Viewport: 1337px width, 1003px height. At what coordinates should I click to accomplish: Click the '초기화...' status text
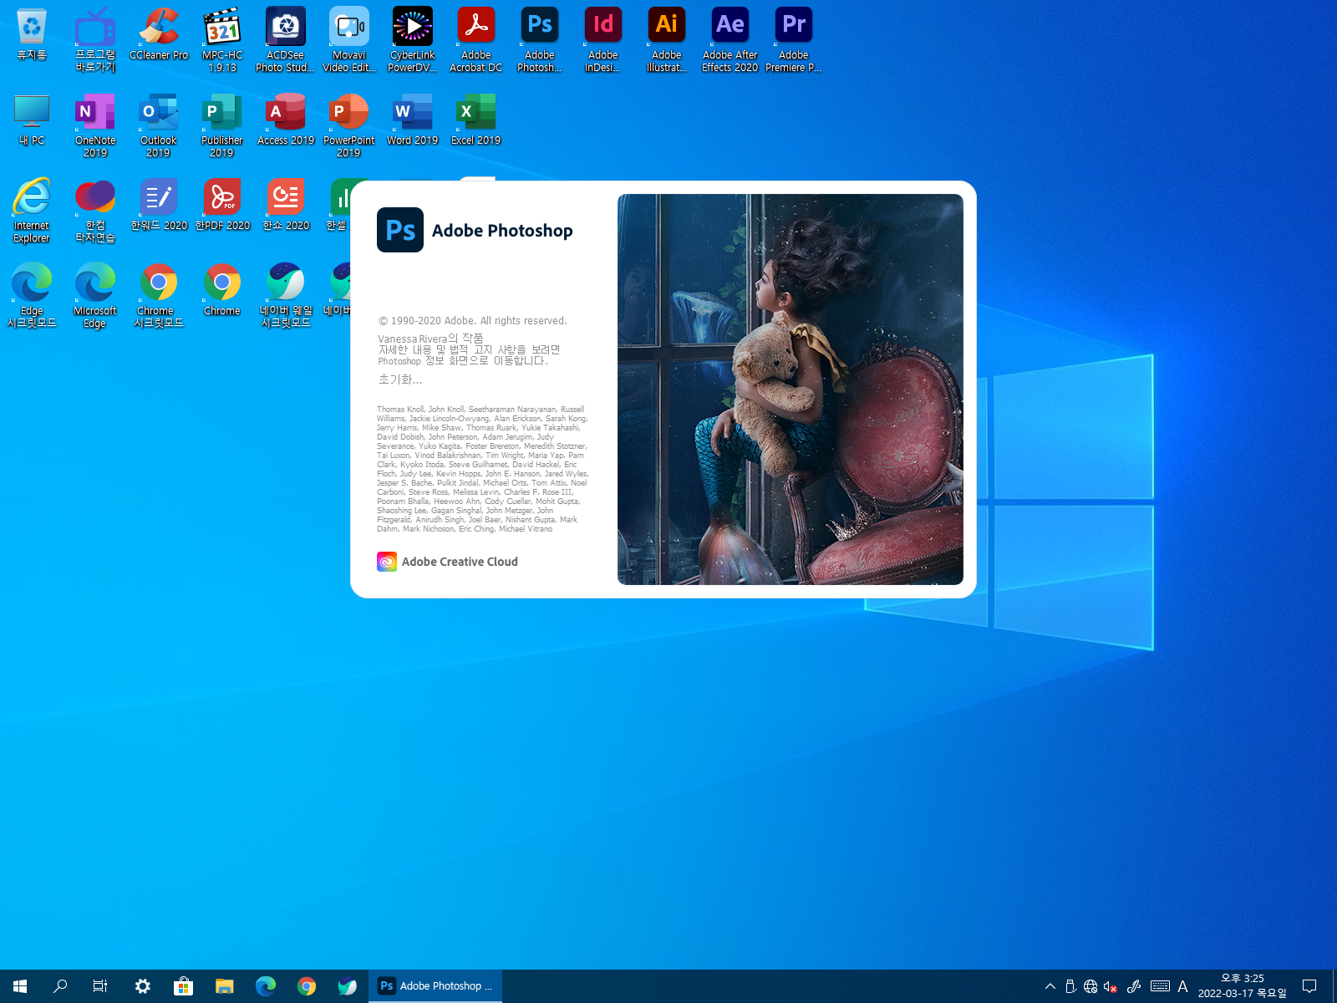[x=400, y=379]
